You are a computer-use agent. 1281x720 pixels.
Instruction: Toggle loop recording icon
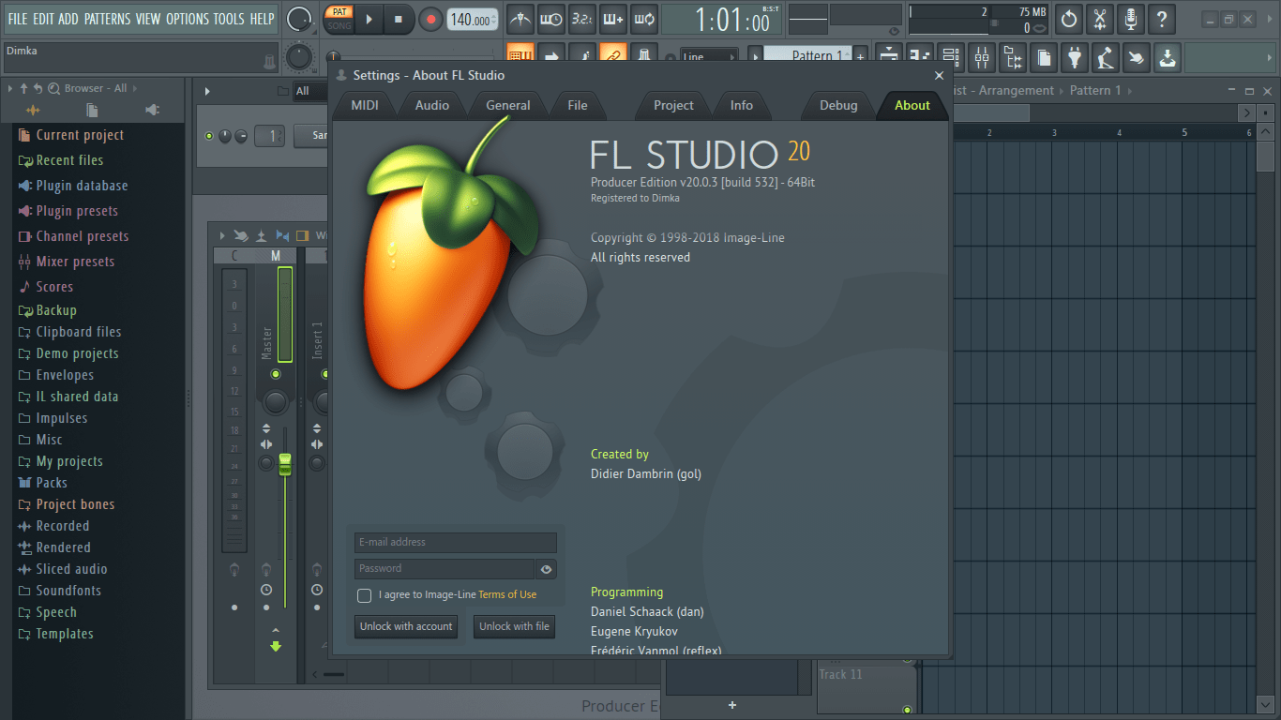click(643, 19)
